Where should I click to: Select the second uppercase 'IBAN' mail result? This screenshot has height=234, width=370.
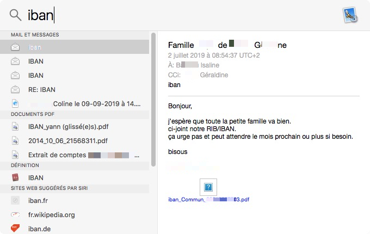[x=36, y=76]
